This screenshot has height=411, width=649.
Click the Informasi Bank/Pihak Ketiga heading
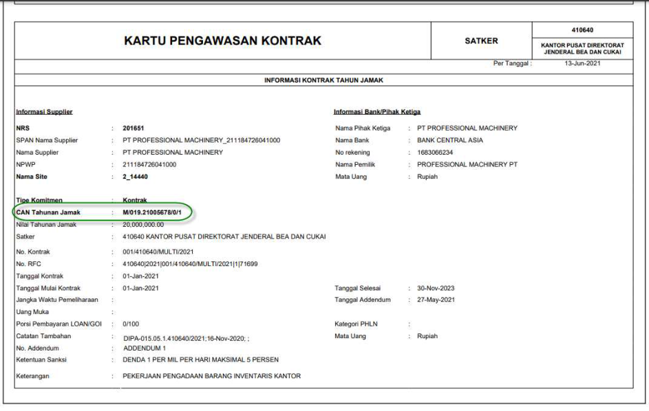[376, 112]
